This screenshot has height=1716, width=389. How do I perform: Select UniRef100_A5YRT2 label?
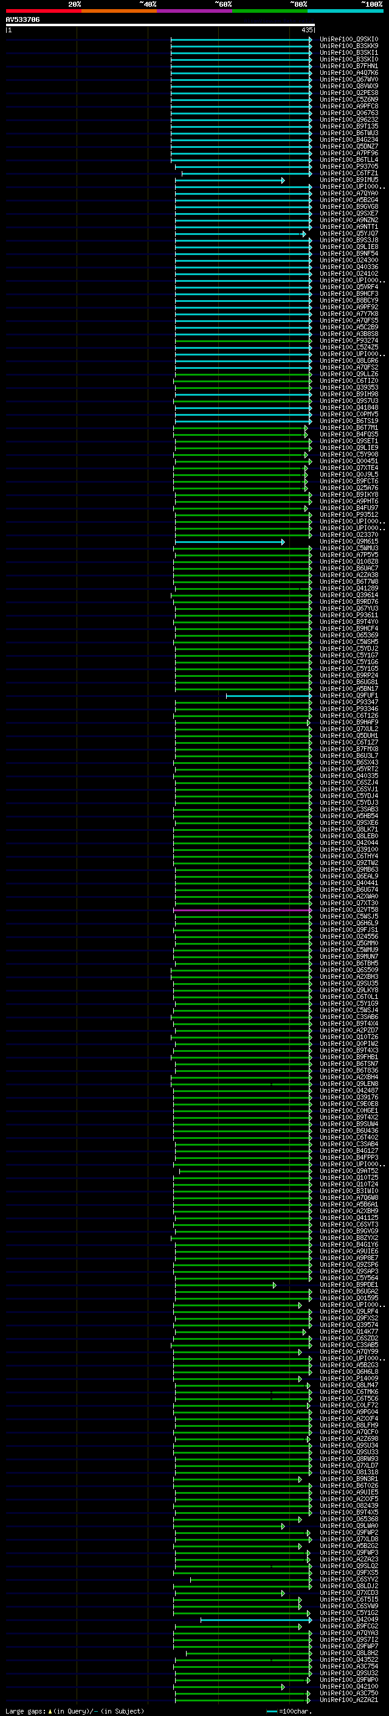(x=348, y=769)
